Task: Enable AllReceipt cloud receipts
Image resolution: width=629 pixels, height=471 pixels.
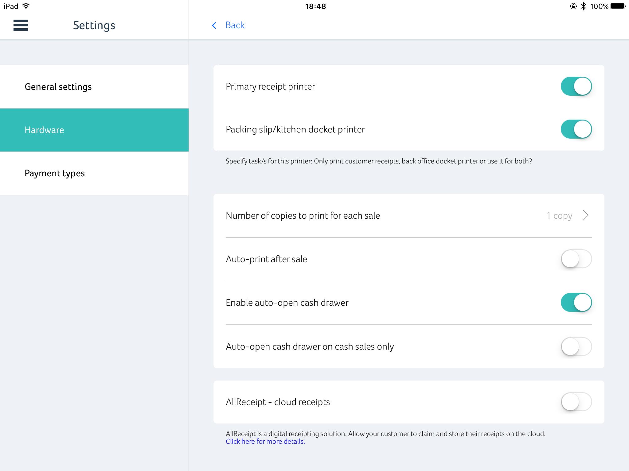Action: point(576,402)
